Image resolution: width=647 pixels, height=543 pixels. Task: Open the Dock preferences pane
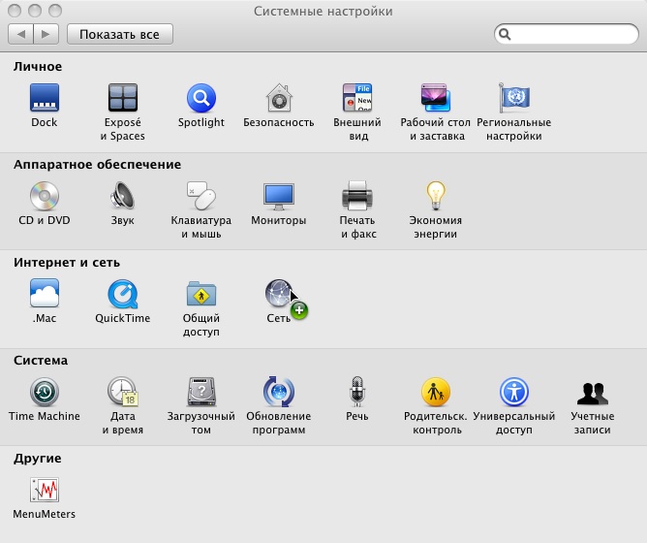click(x=45, y=98)
